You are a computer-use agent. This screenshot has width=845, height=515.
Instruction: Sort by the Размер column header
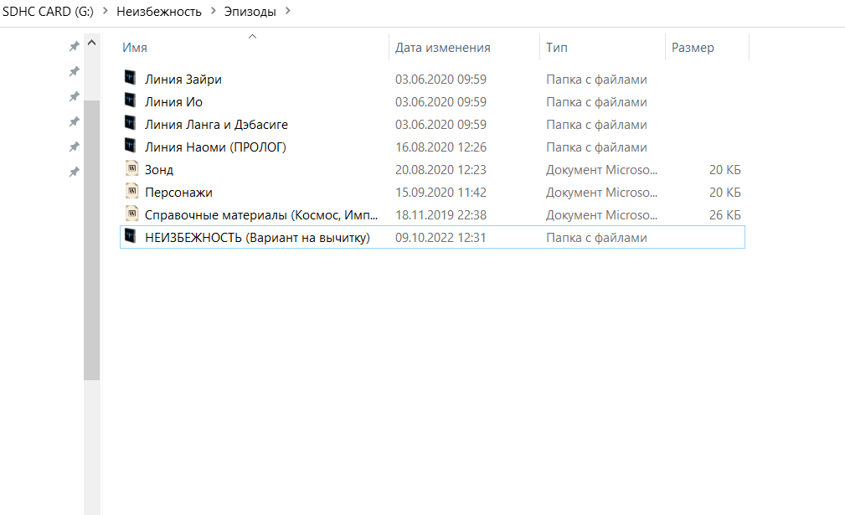693,48
